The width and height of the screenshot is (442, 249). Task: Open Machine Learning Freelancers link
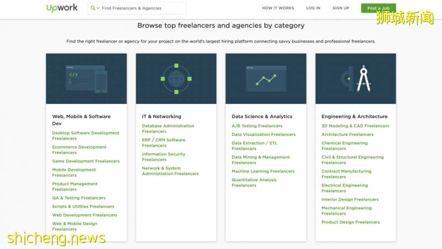point(263,171)
